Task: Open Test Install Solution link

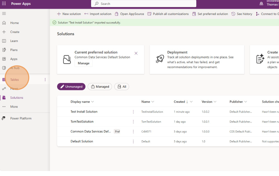Action: click(84, 112)
